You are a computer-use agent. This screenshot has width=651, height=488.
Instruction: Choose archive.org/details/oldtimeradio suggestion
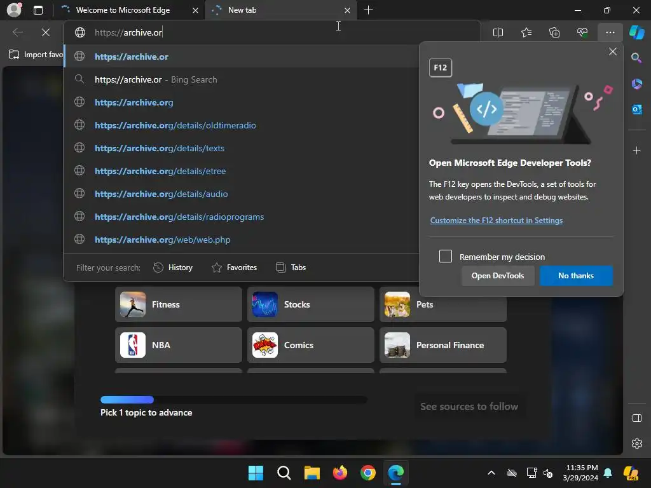click(241, 125)
